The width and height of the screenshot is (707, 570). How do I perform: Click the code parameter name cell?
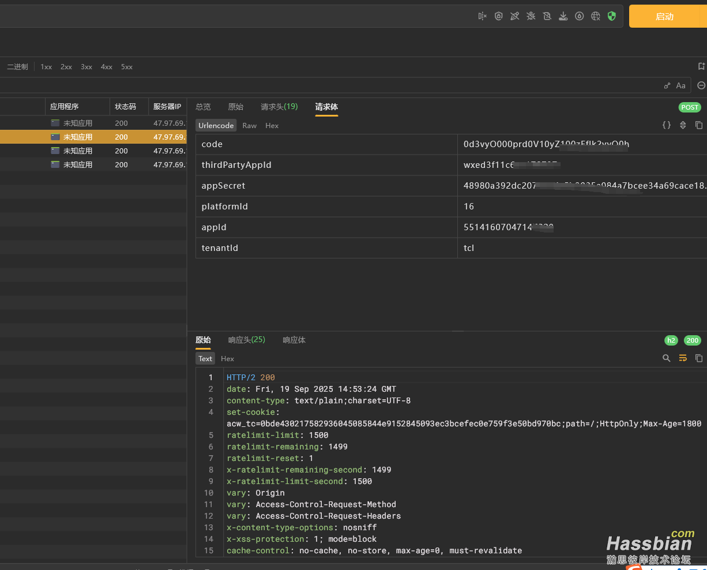click(x=326, y=144)
